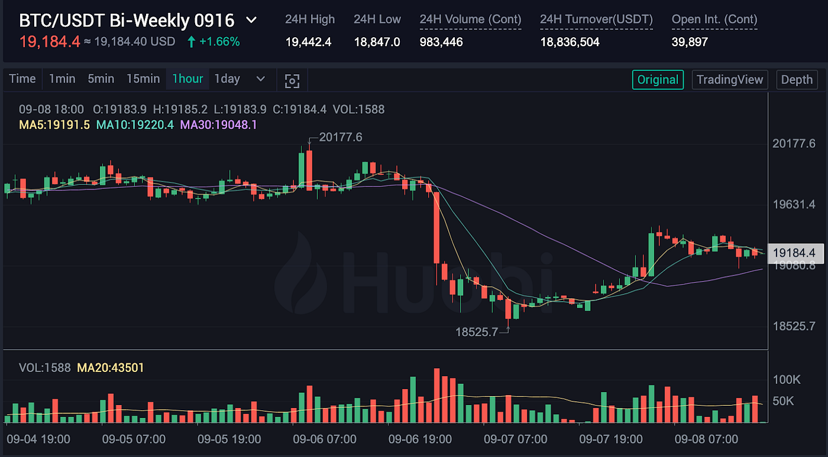Screen dimensions: 828x457
Task: Click the 19,184.4 price tag on axis
Action: [x=796, y=253]
